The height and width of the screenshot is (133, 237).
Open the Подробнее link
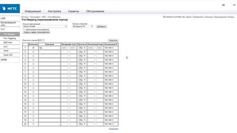114,129
